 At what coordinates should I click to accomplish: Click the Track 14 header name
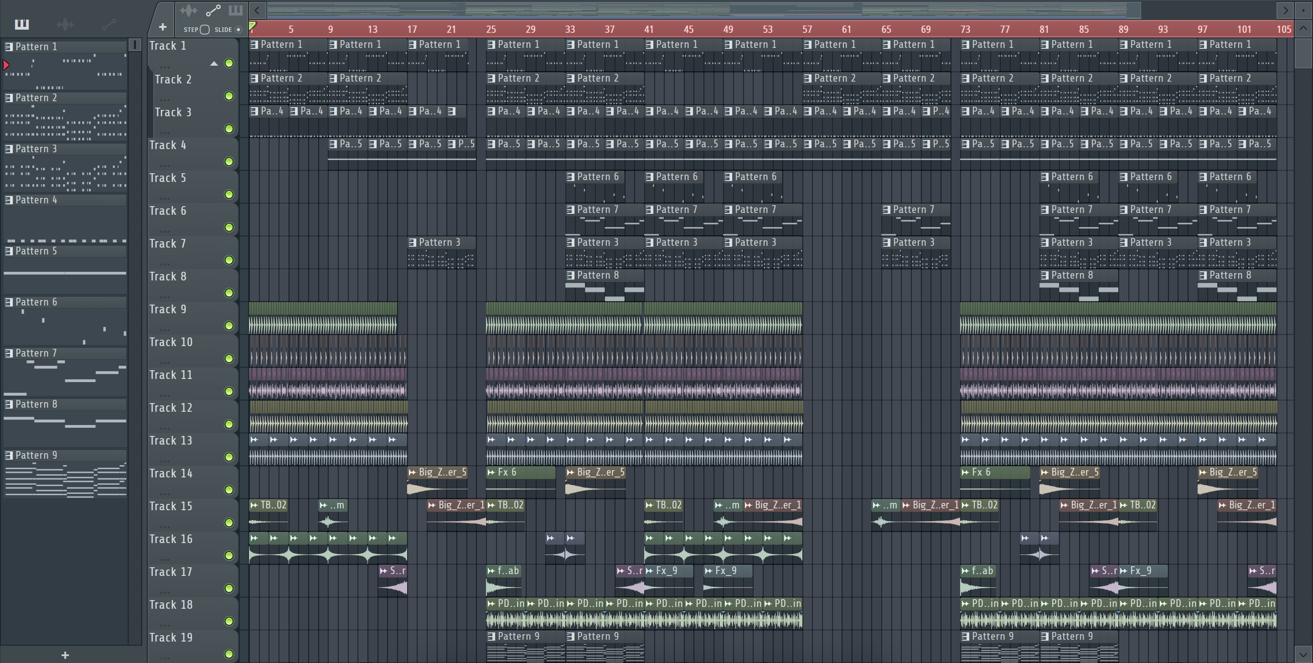(x=171, y=473)
